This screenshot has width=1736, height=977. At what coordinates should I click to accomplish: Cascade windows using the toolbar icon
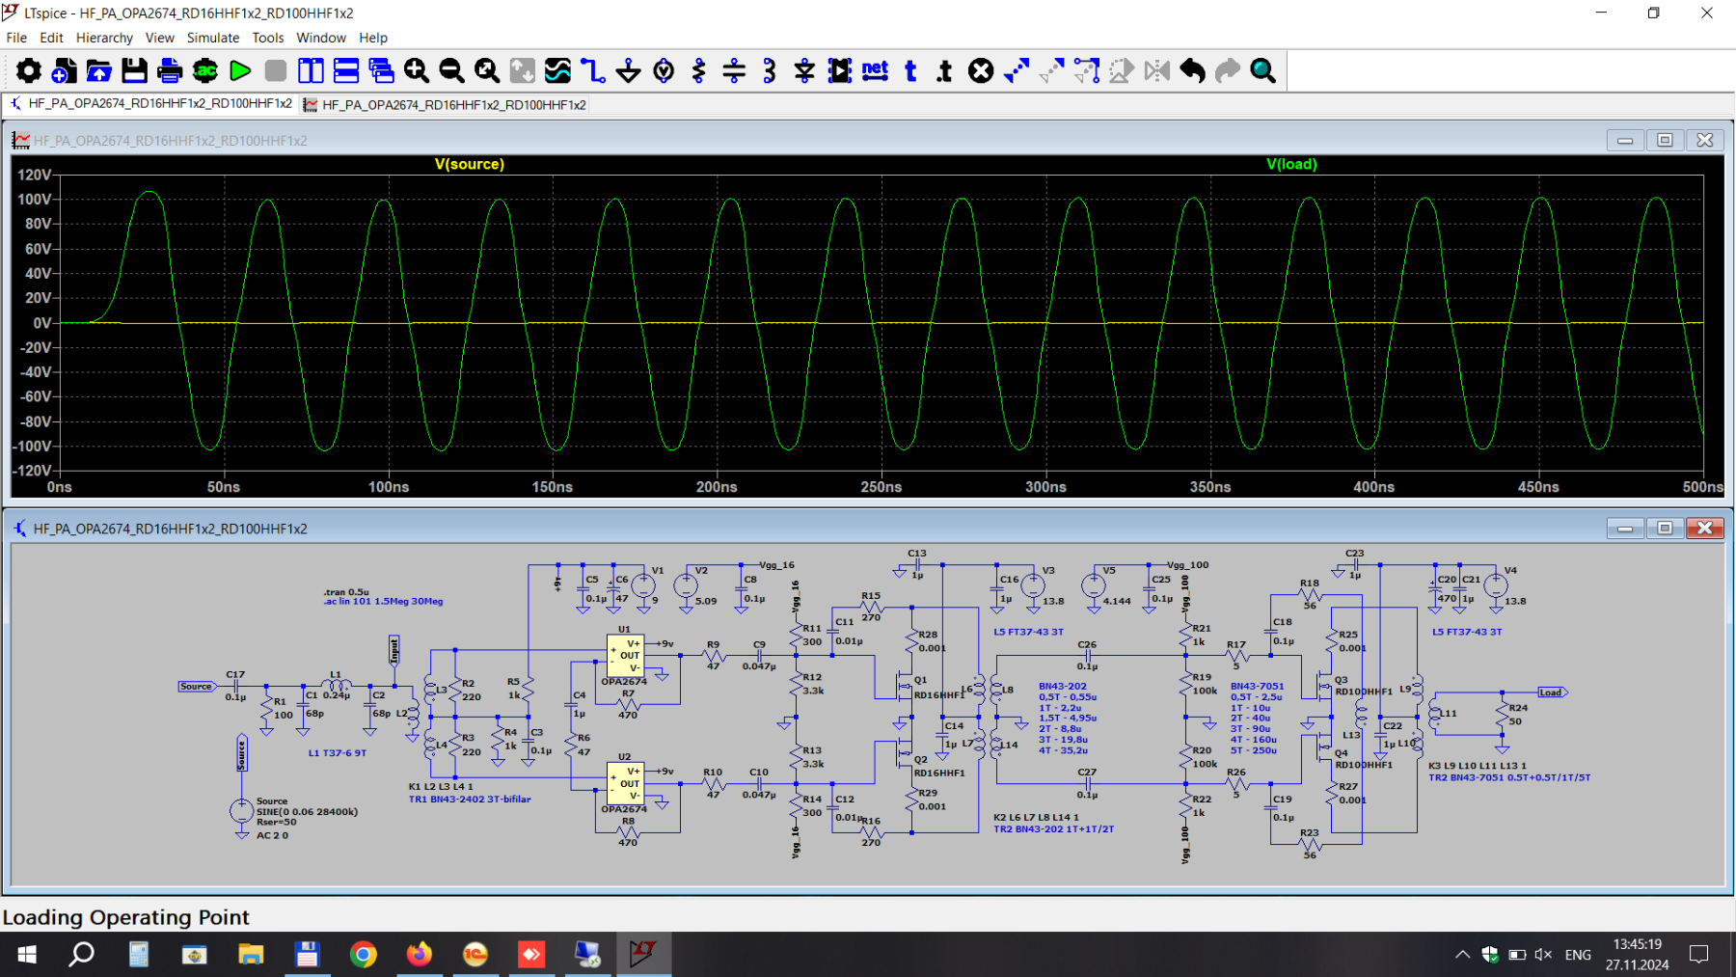(382, 70)
